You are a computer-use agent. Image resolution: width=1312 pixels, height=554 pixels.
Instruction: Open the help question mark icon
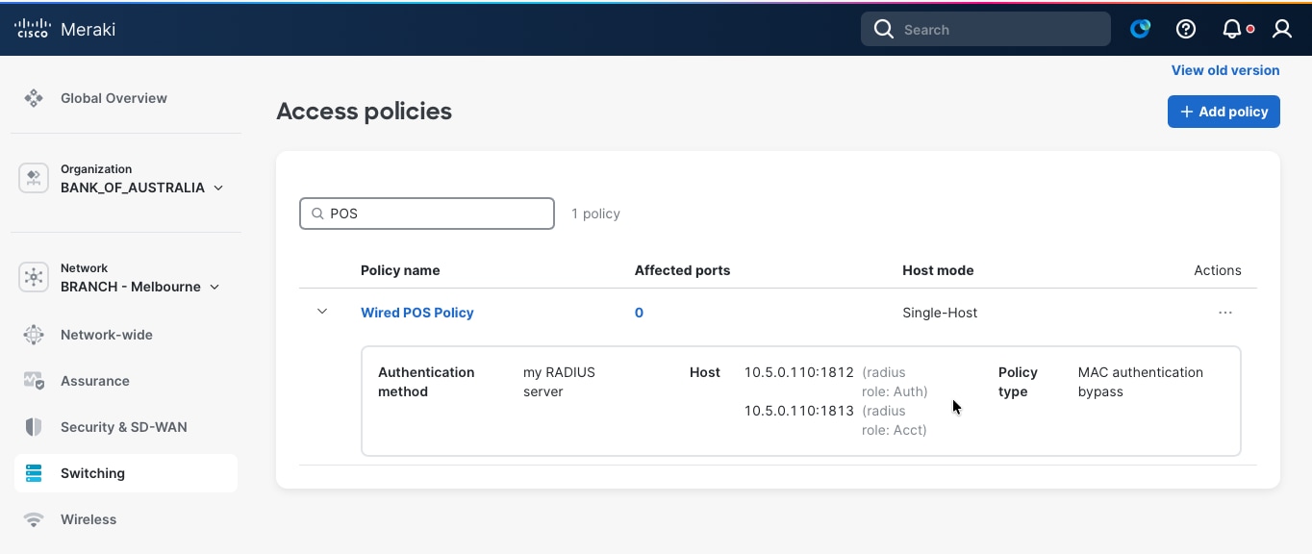click(1185, 28)
